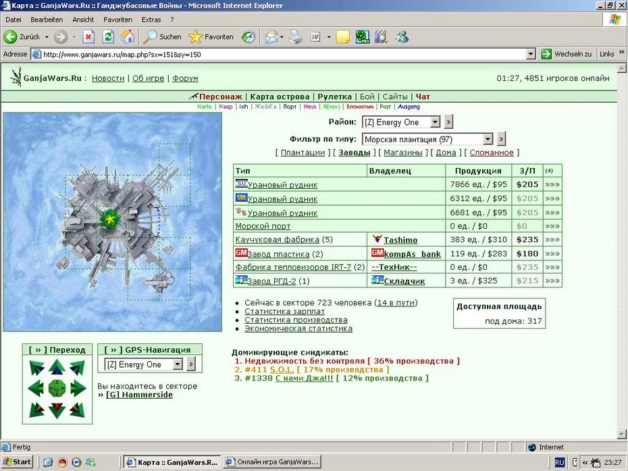Open Favoriten menu in menu bar
628x471 pixels.
[x=117, y=20]
